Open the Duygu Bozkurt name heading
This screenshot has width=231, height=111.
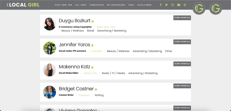tap(74, 21)
